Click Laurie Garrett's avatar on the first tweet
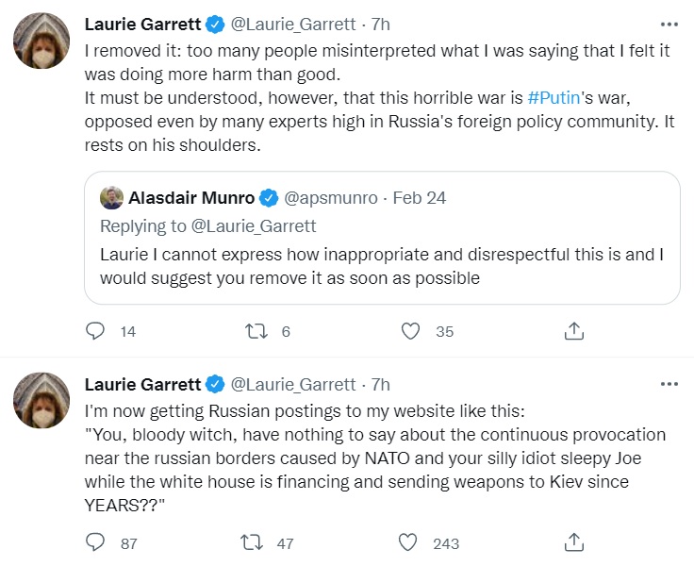694x566 pixels. [41, 41]
